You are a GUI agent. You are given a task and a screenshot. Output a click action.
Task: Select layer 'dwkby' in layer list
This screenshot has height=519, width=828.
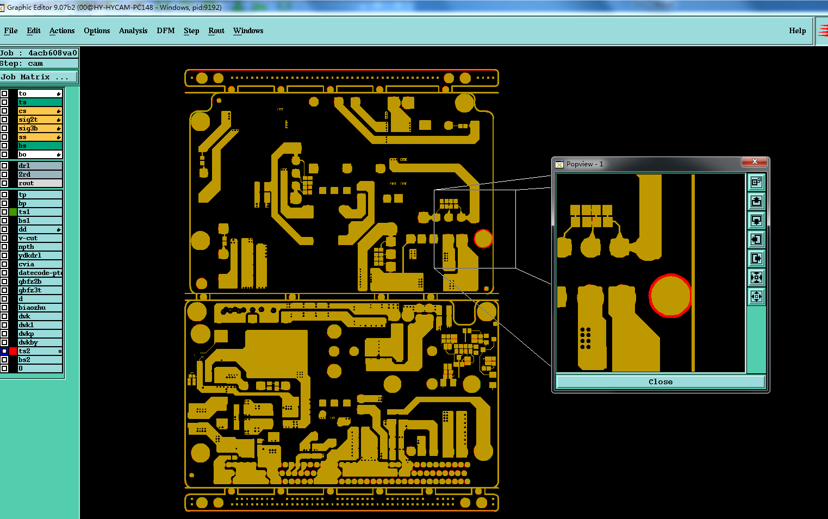click(40, 343)
